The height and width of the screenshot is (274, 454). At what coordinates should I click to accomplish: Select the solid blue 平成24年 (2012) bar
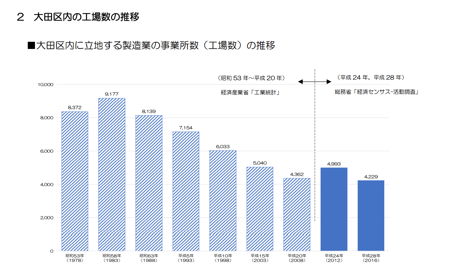[334, 209]
